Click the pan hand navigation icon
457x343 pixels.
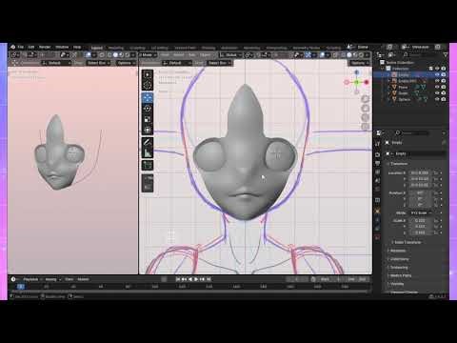tap(366, 109)
